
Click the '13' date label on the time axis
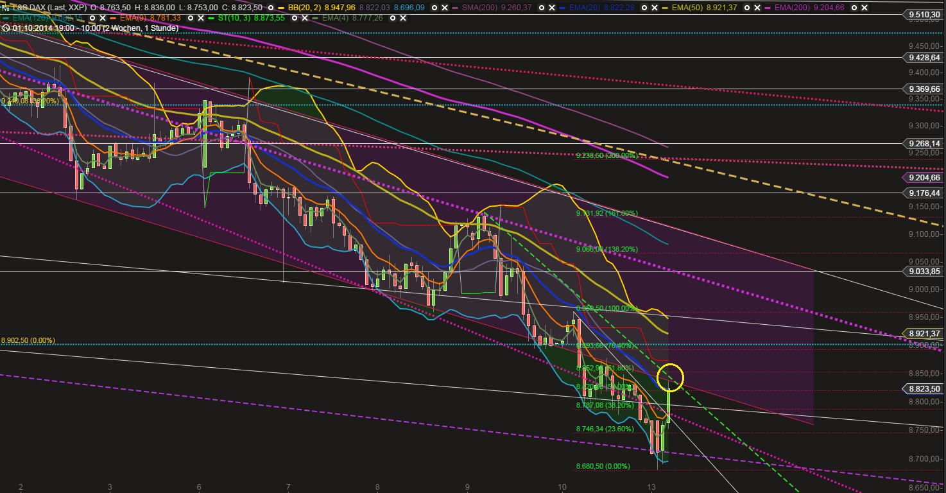pos(652,487)
